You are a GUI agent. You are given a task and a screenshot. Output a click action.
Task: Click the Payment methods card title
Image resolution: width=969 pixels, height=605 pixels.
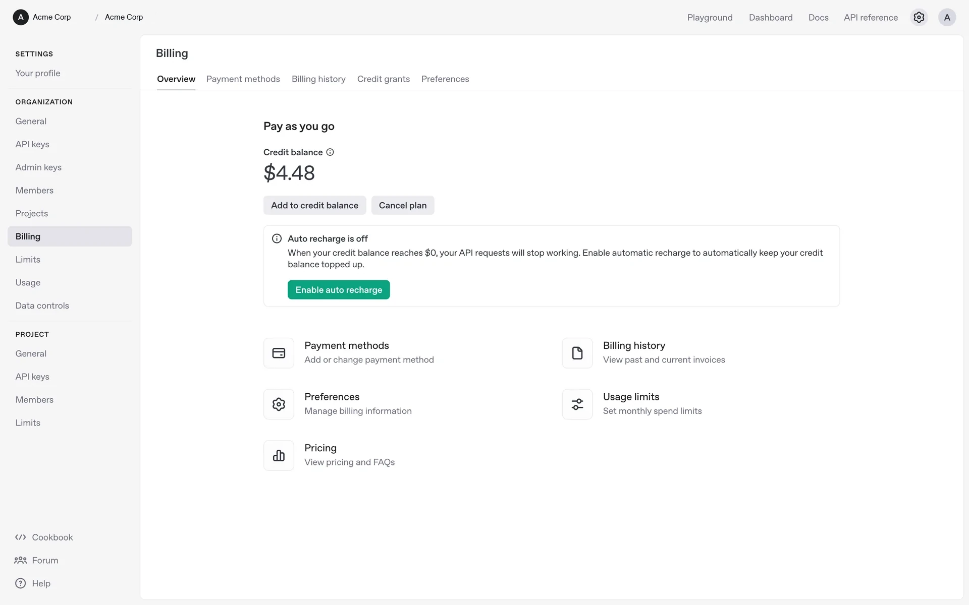click(x=347, y=345)
